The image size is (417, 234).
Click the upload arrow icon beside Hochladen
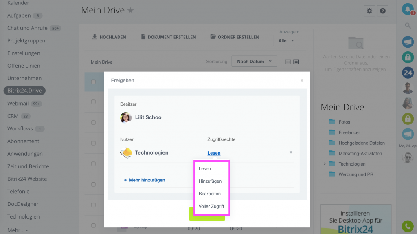94,37
